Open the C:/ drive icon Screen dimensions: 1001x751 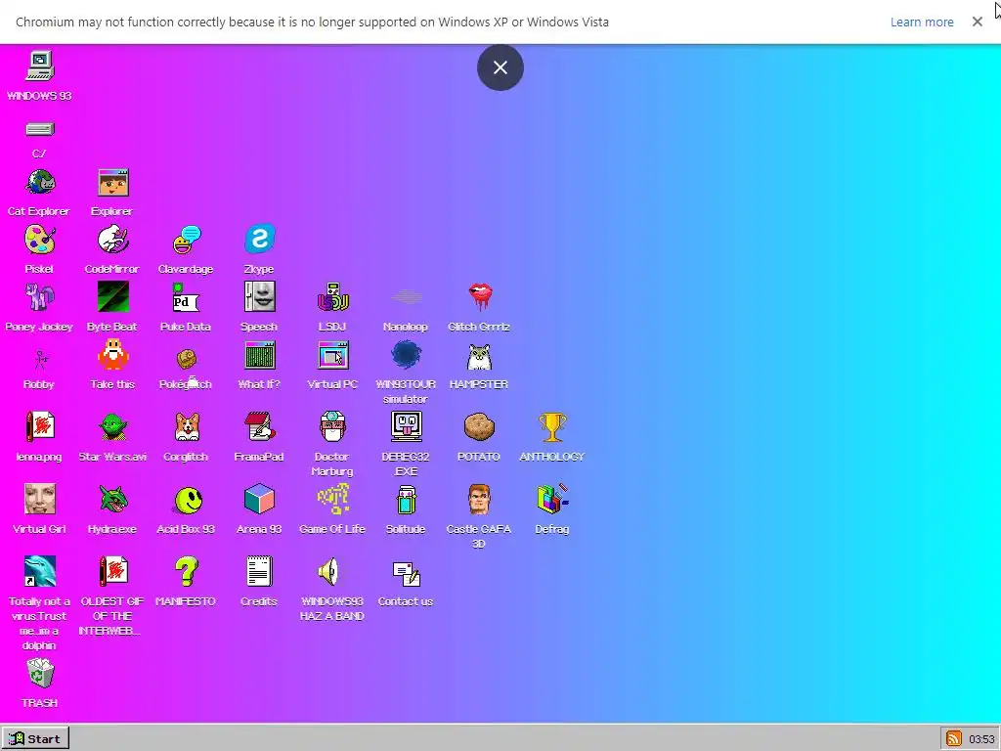click(x=39, y=130)
